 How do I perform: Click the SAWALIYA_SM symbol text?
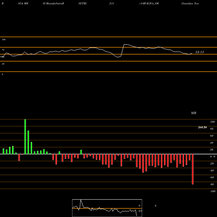tap(150, 3)
